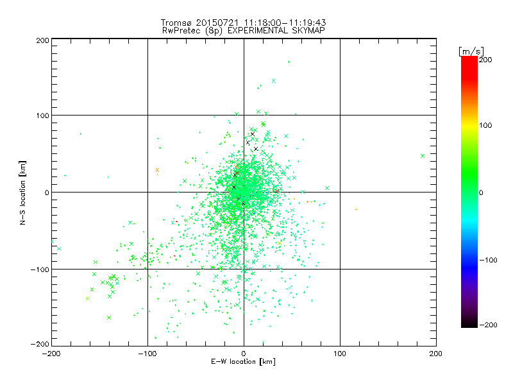
Task: Click the E-W axis "0" tick label
Action: pos(244,354)
